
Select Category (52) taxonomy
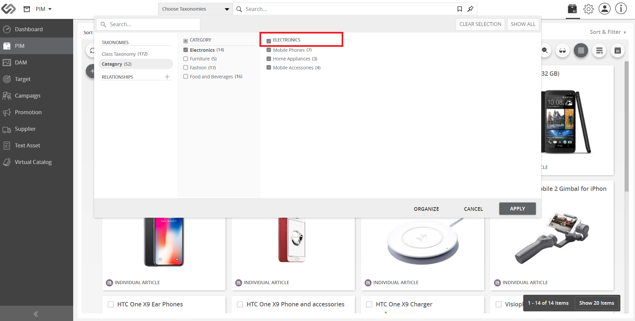tap(135, 64)
